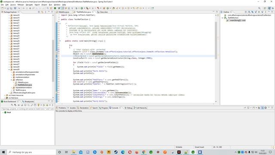This screenshot has height=155, width=275.
Task: Open the Navigate menu
Action: click(29, 5)
